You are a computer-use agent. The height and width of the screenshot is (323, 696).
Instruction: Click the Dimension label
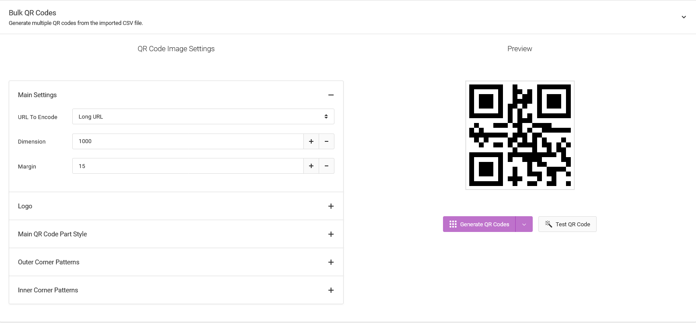coord(32,142)
